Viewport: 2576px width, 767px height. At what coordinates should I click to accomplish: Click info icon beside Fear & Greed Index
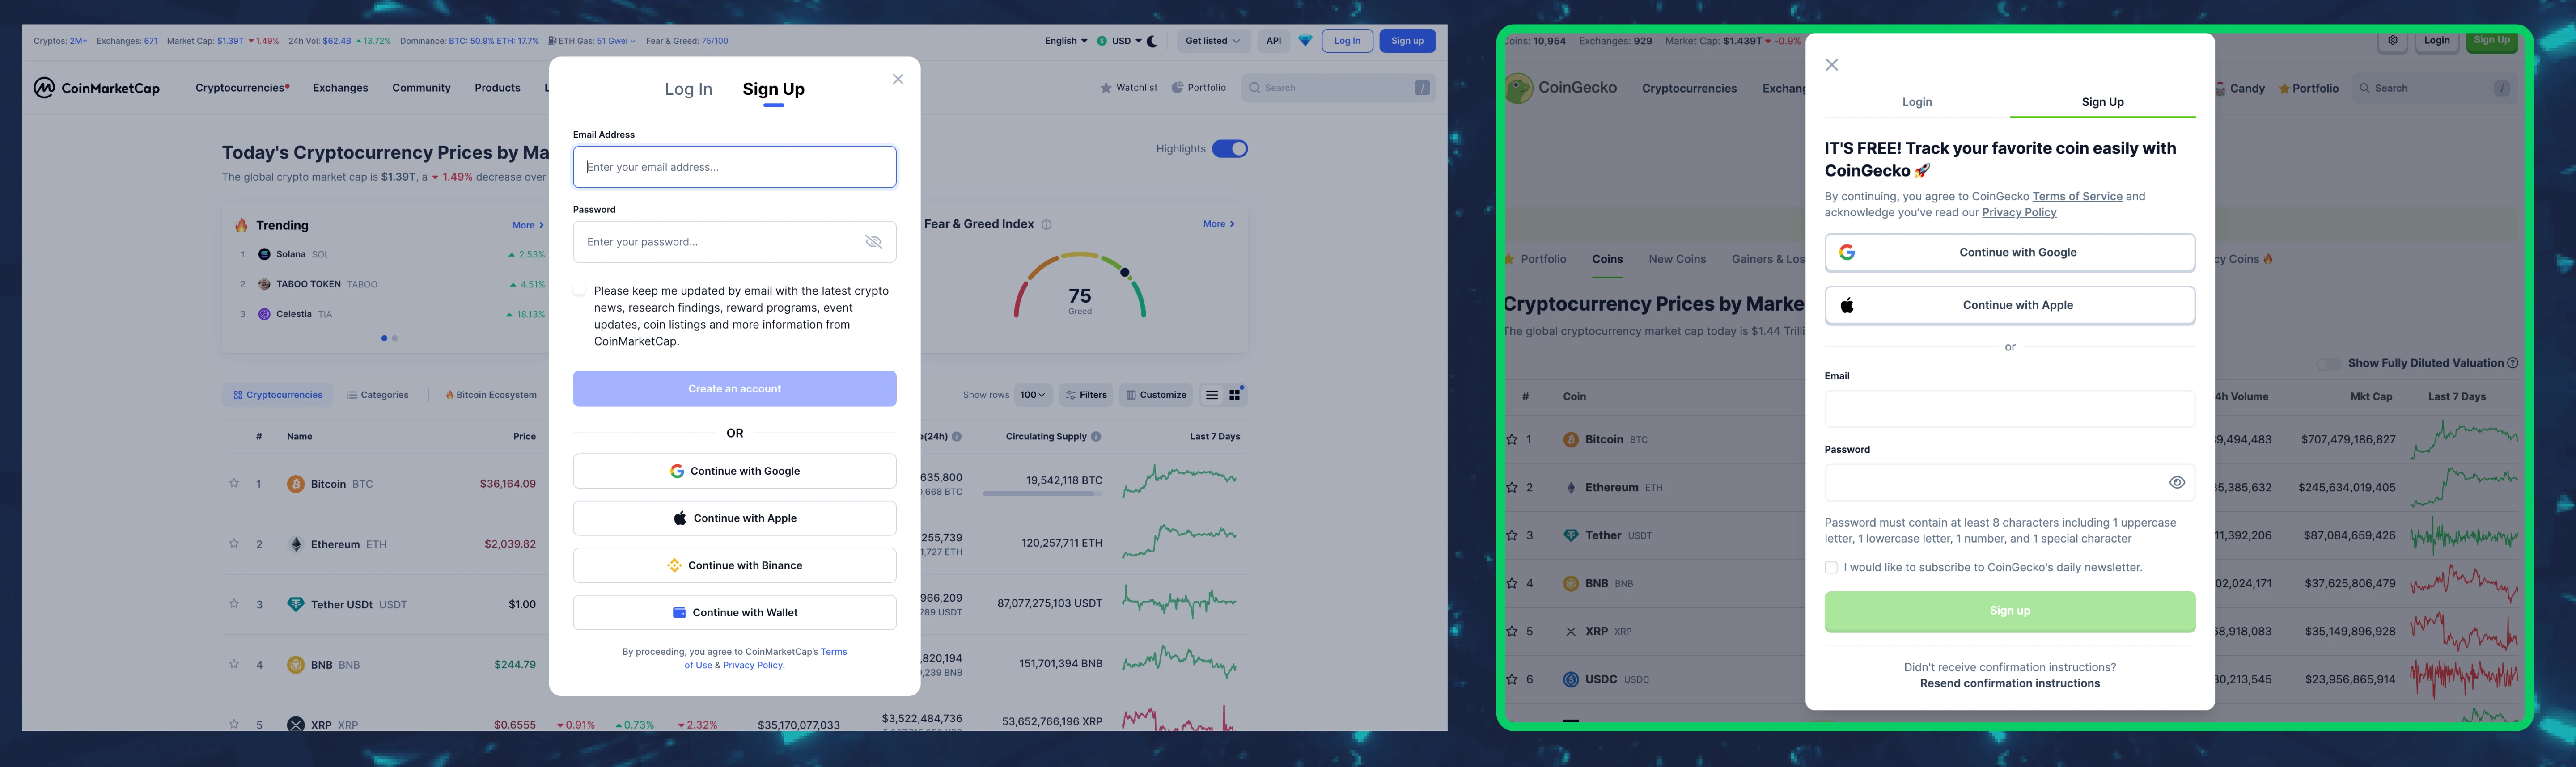pyautogui.click(x=1046, y=225)
